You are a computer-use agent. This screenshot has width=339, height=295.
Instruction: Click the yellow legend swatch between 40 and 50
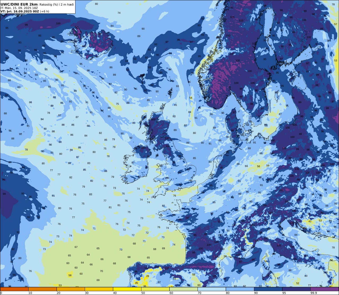tap(127, 289)
